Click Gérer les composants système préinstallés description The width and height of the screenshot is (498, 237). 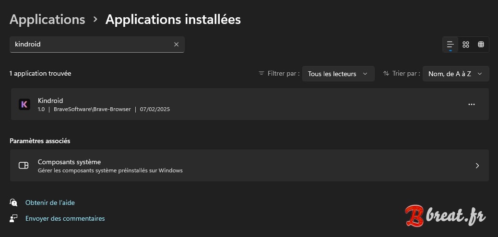[x=110, y=170]
